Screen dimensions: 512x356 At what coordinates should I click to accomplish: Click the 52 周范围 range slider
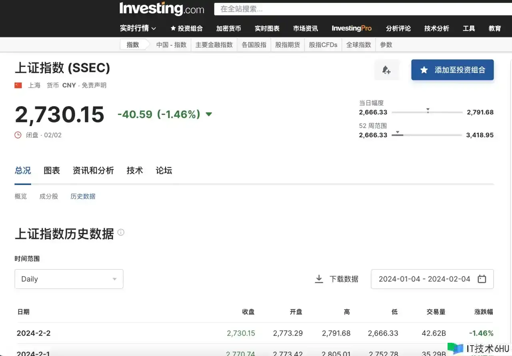[426, 135]
